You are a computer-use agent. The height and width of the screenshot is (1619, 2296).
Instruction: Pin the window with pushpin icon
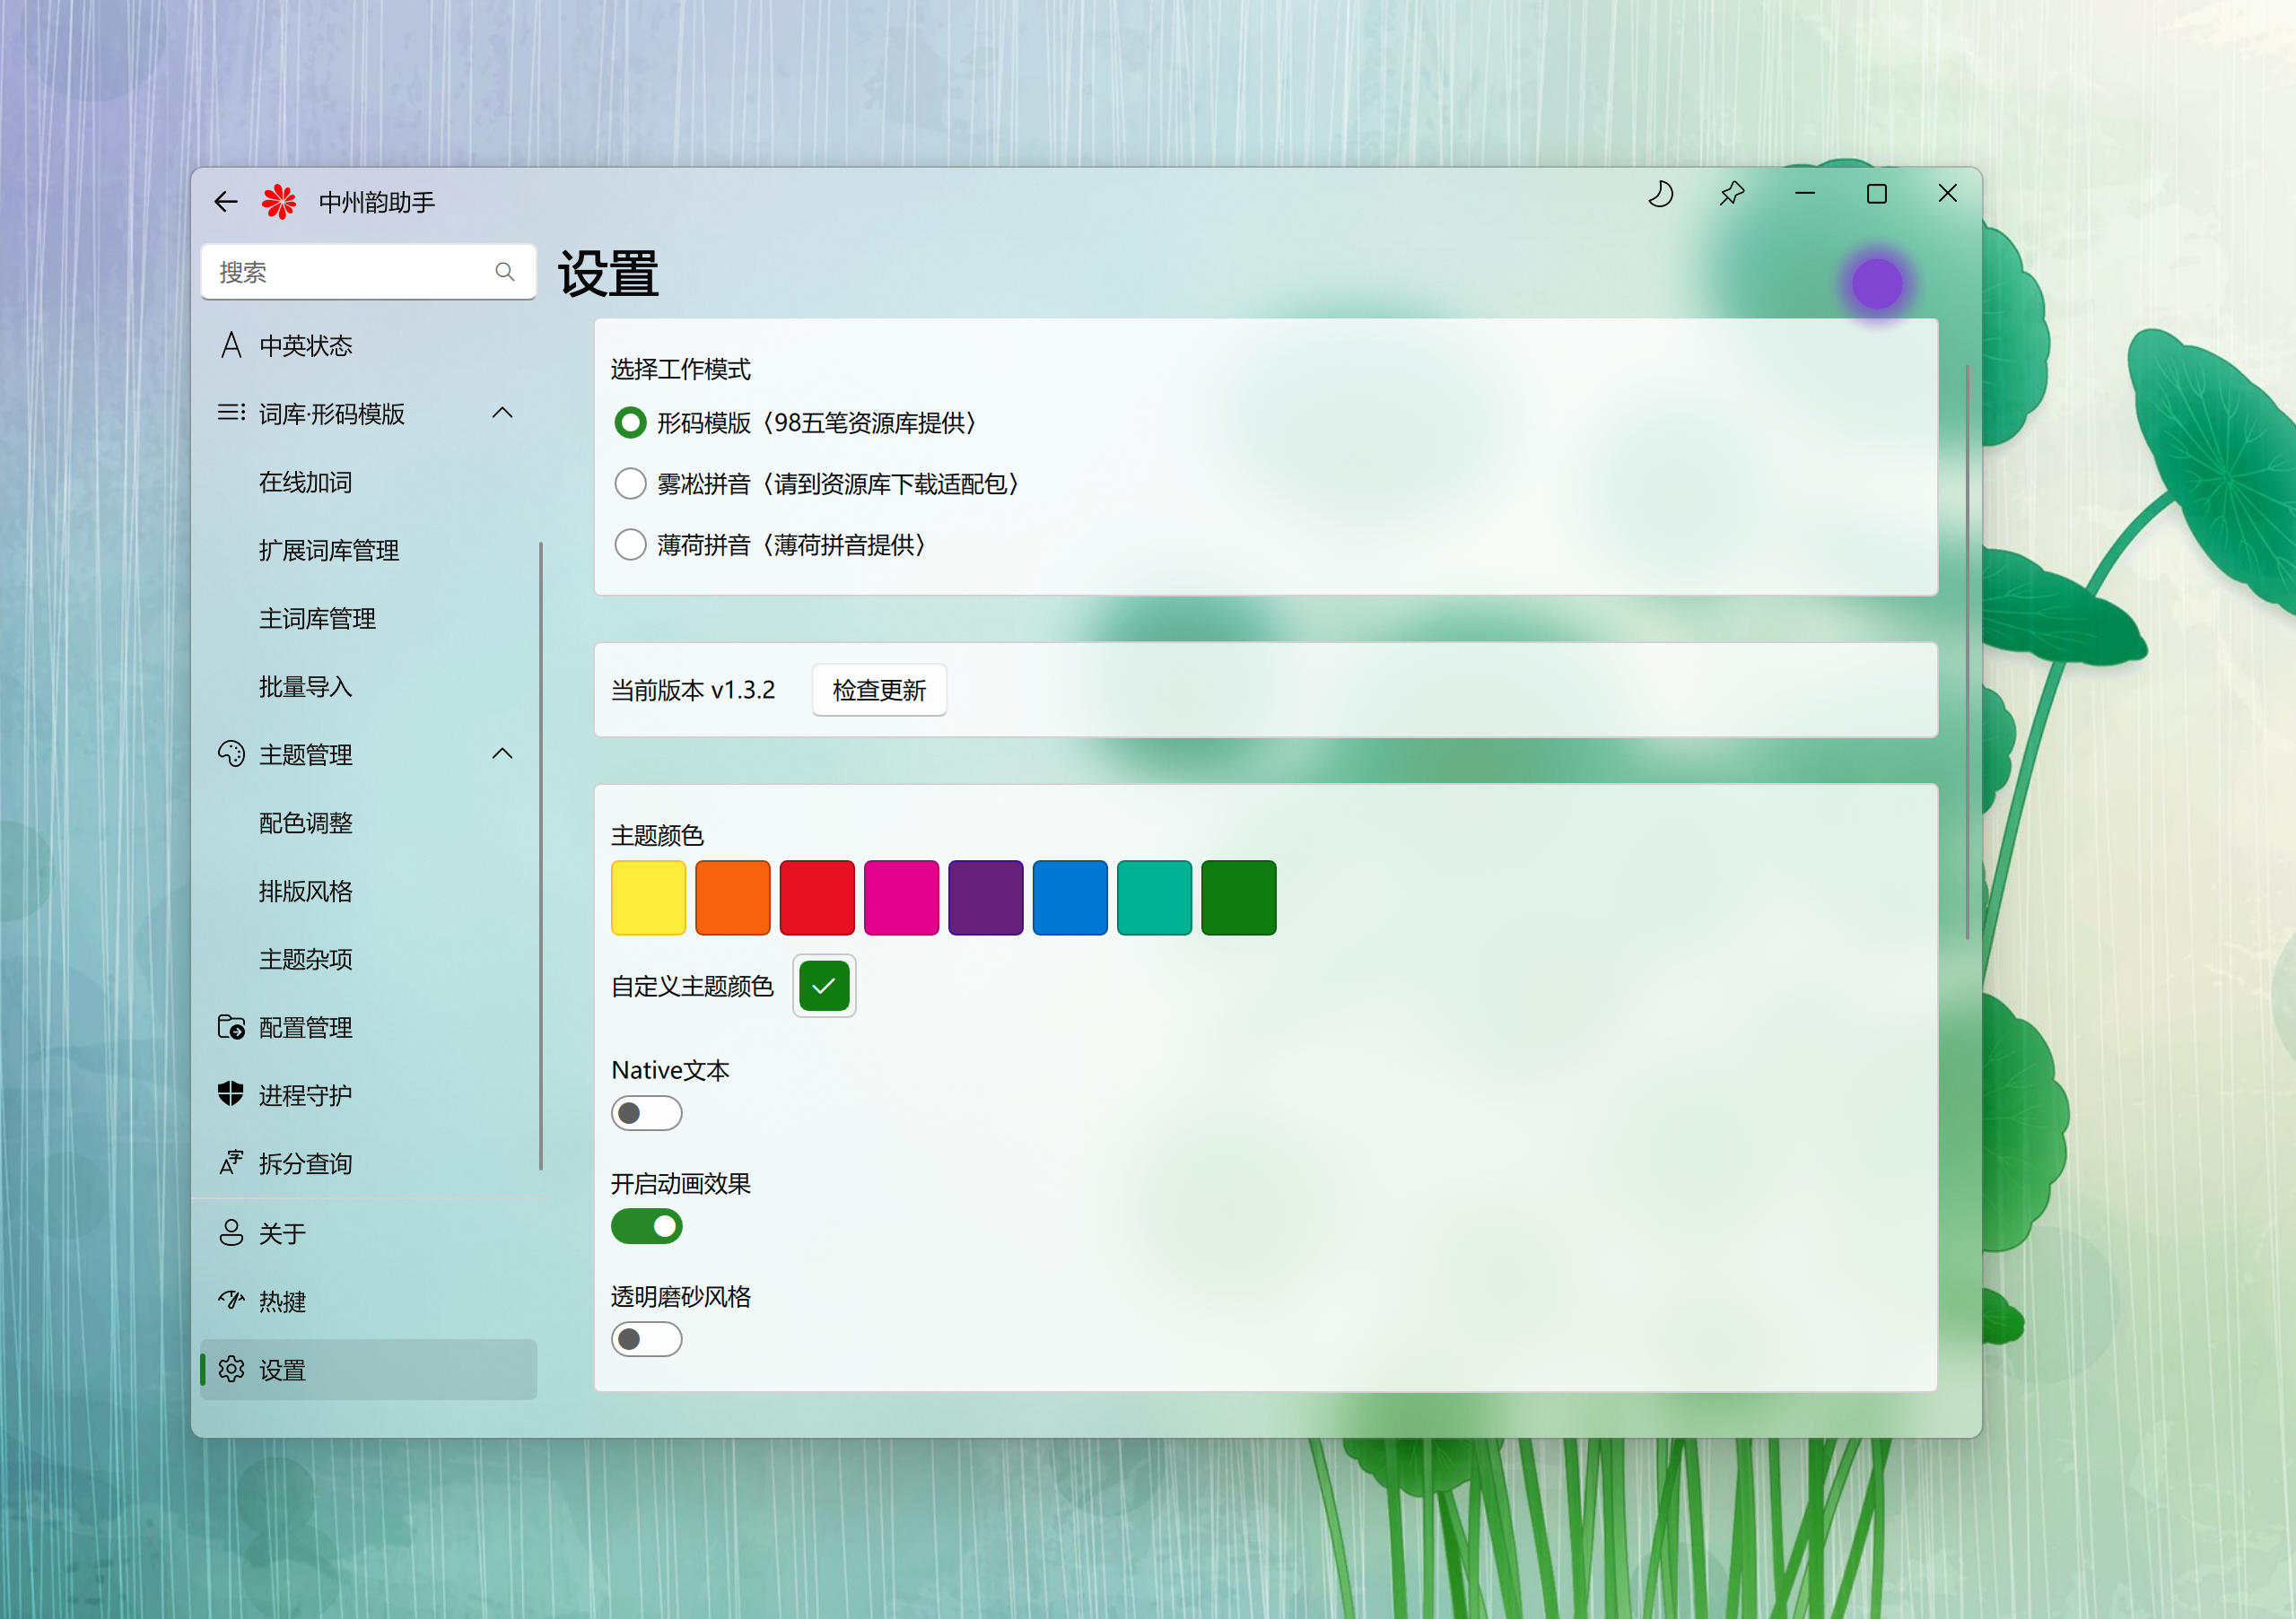pos(1732,194)
